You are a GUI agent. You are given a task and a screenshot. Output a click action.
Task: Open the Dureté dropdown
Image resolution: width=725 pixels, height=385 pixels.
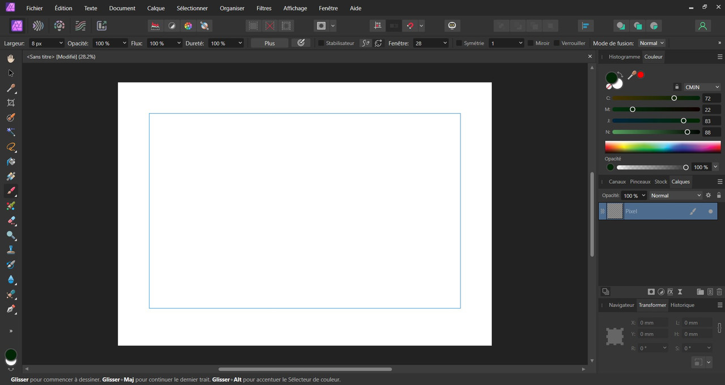pyautogui.click(x=240, y=43)
